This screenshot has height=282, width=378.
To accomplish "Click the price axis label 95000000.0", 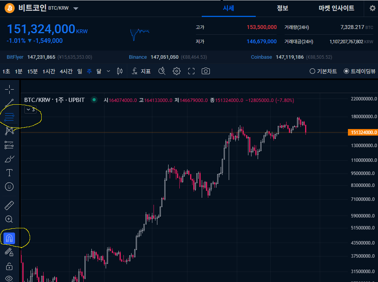I will click(x=363, y=173).
